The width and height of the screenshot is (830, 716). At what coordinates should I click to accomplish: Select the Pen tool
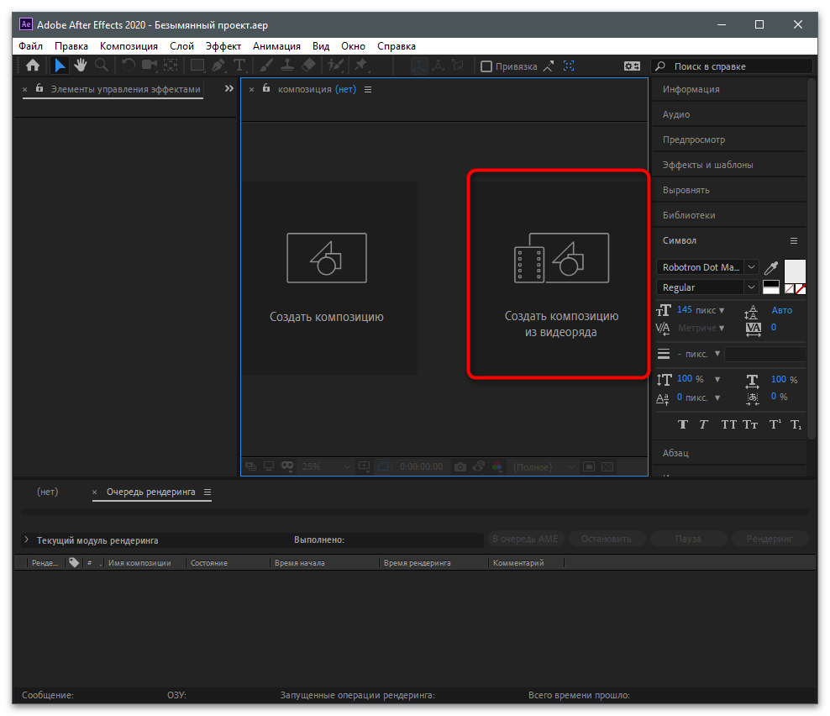coord(218,66)
